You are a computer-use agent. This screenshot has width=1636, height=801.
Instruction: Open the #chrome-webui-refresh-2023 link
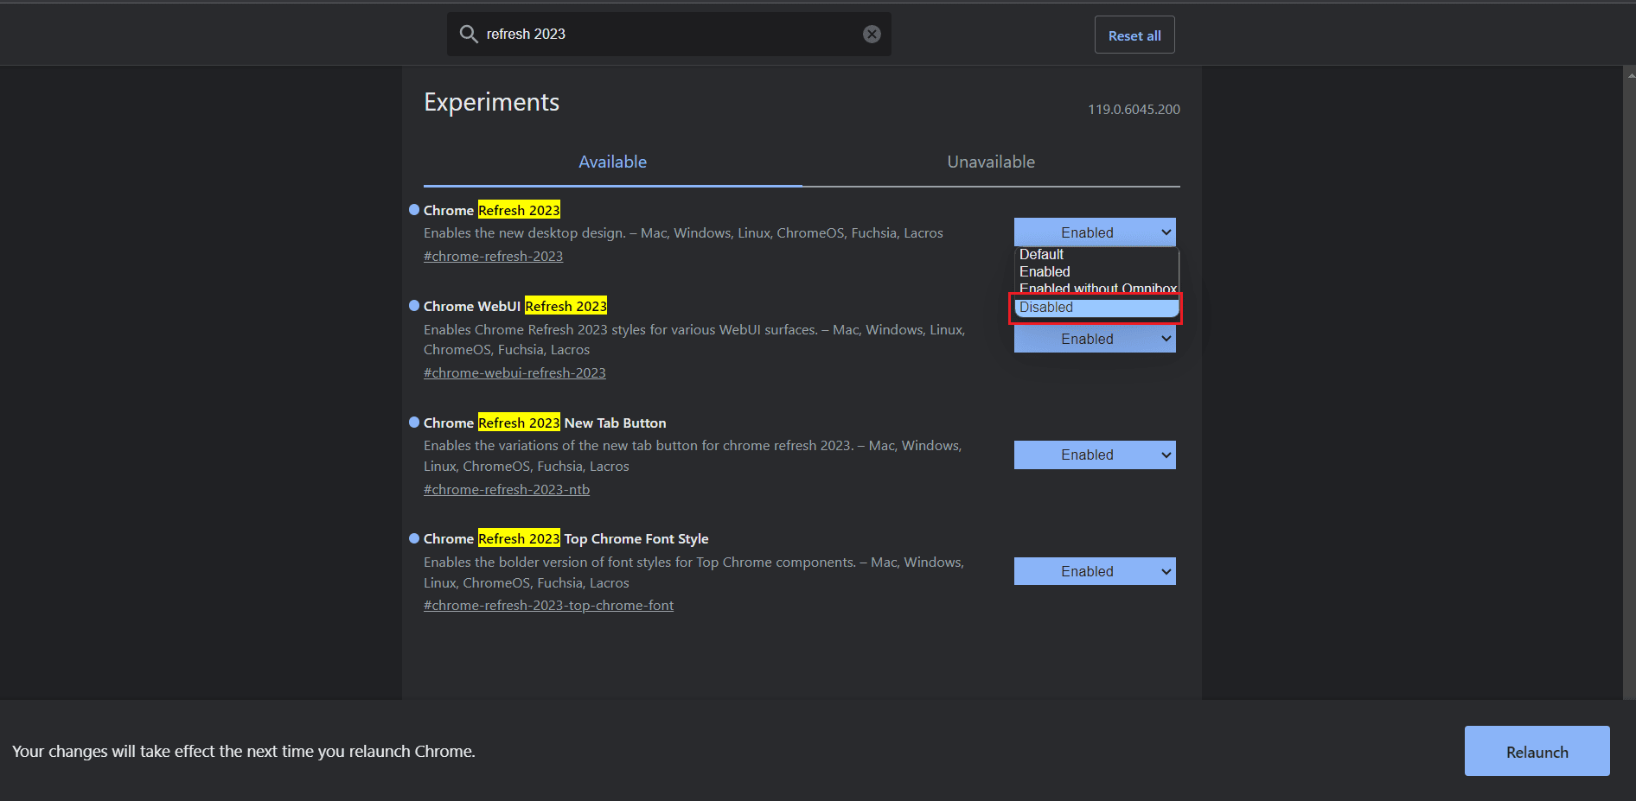coord(514,373)
